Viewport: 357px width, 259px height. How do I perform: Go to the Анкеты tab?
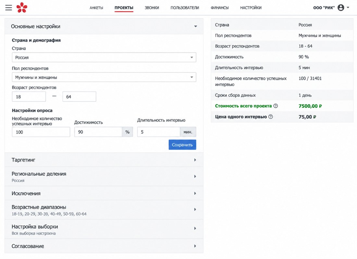pyautogui.click(x=96, y=8)
